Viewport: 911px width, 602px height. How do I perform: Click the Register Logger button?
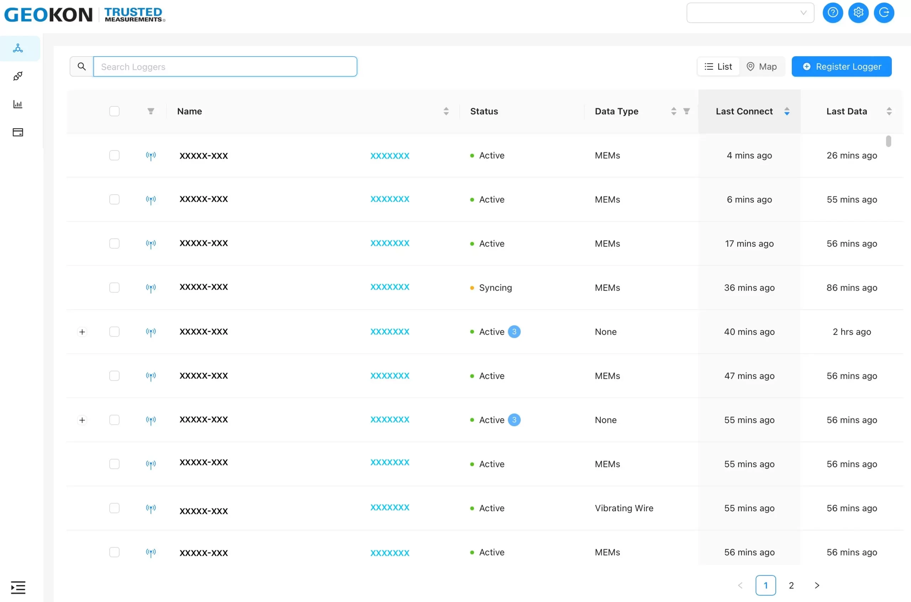(x=841, y=67)
